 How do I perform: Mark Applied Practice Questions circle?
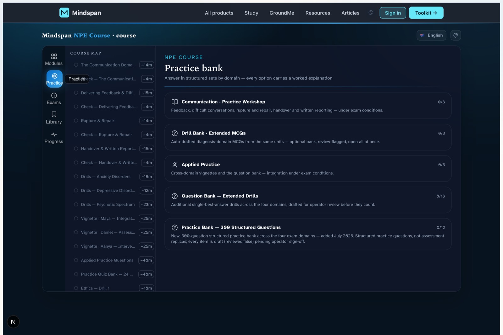click(76, 260)
